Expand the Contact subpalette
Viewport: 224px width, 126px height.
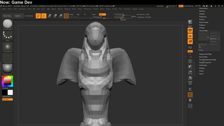pyautogui.click(x=202, y=20)
